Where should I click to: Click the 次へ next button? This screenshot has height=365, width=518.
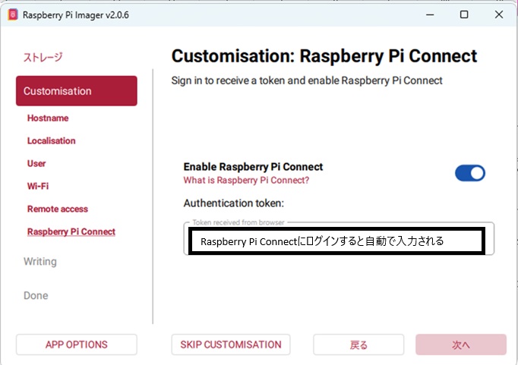point(460,345)
